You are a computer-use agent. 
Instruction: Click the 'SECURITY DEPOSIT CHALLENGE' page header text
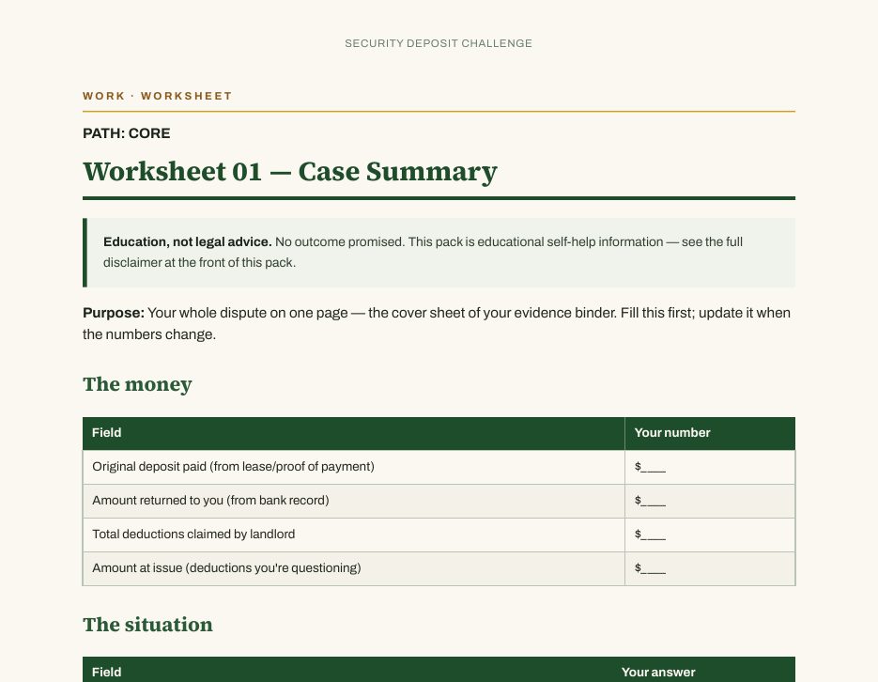[439, 43]
